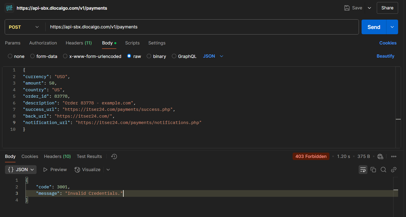Open the response more options ellipsis
406x217 pixels.
point(394,156)
